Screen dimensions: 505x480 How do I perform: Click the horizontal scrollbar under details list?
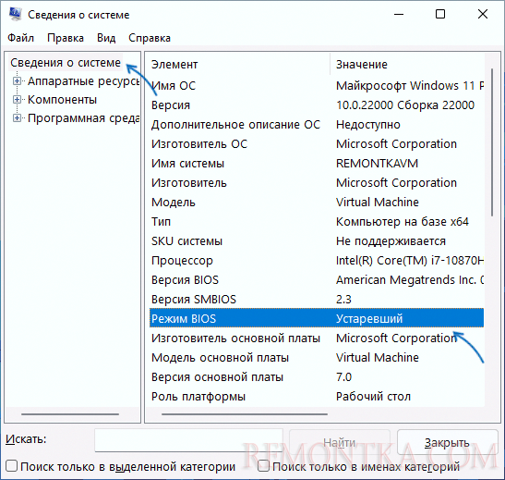click(x=245, y=414)
